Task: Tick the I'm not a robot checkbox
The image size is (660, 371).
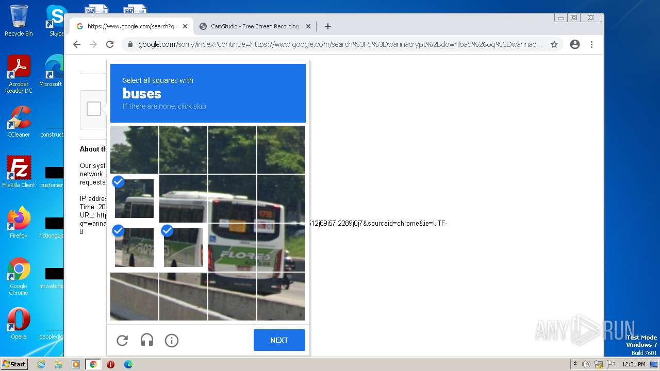Action: [94, 109]
